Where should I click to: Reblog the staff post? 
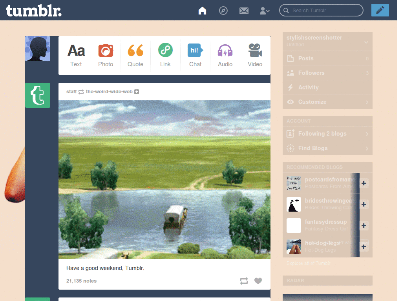[244, 281]
